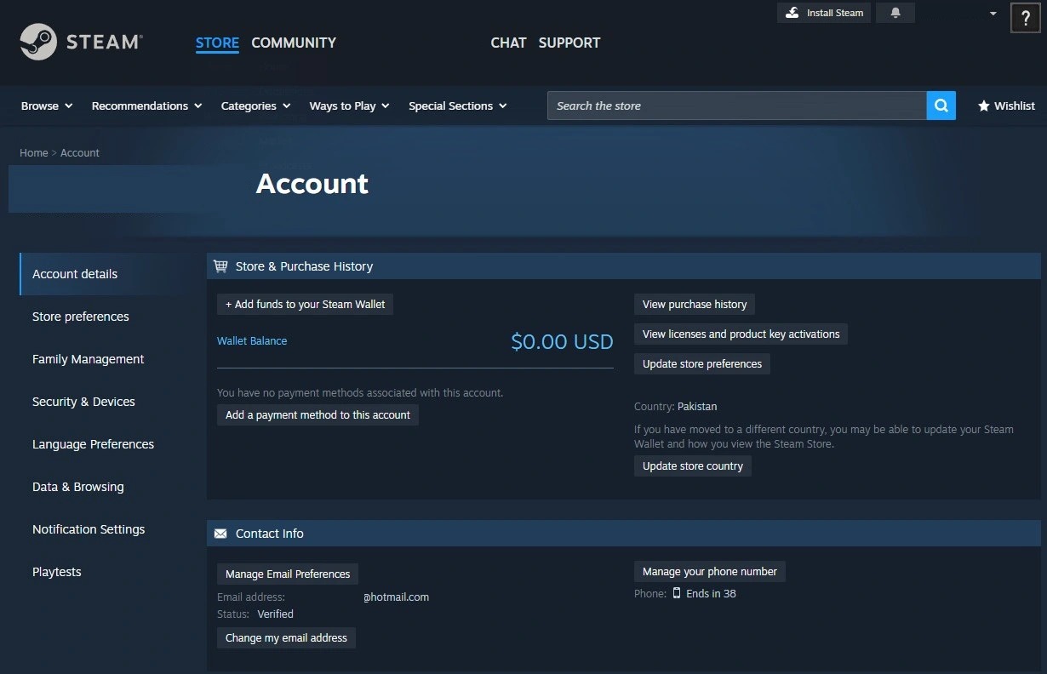The image size is (1047, 674).
Task: Select Playtests in the sidebar
Action: coord(109,572)
